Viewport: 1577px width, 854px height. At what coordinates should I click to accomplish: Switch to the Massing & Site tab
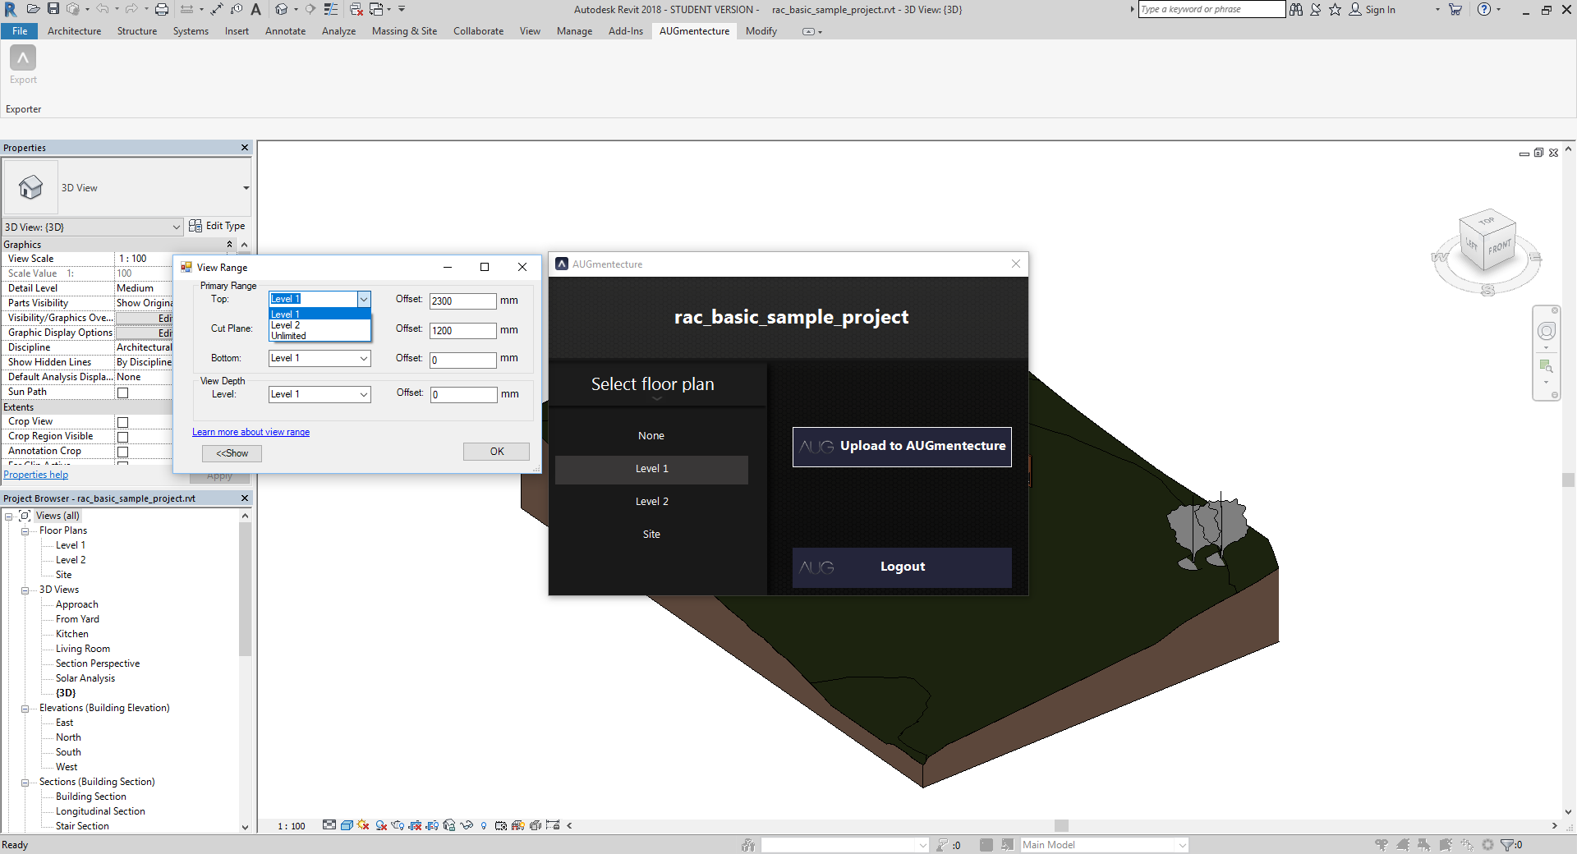pos(404,31)
